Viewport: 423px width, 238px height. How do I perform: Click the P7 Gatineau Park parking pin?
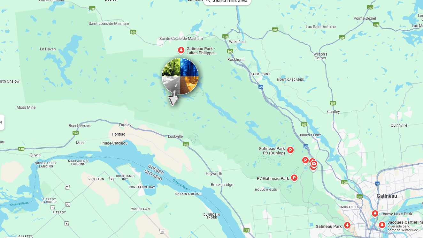coord(294,178)
